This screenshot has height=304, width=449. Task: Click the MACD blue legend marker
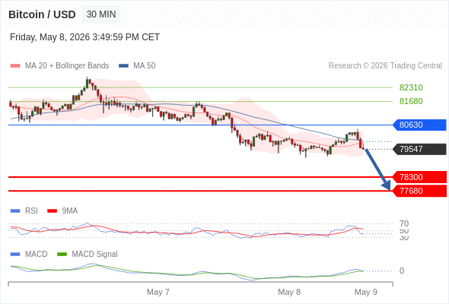tap(15, 254)
